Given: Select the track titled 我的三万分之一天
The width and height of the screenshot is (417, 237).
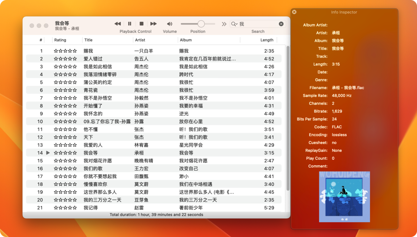Looking at the screenshot, I should coord(103,200).
